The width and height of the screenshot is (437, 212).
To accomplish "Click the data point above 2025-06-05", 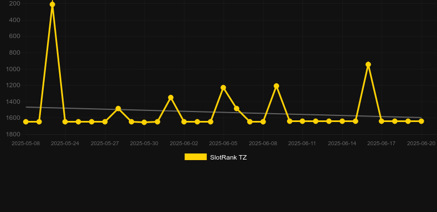I will [x=223, y=87].
